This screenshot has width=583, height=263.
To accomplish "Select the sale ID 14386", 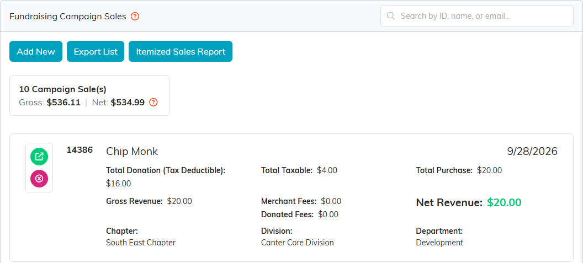I will [x=79, y=150].
